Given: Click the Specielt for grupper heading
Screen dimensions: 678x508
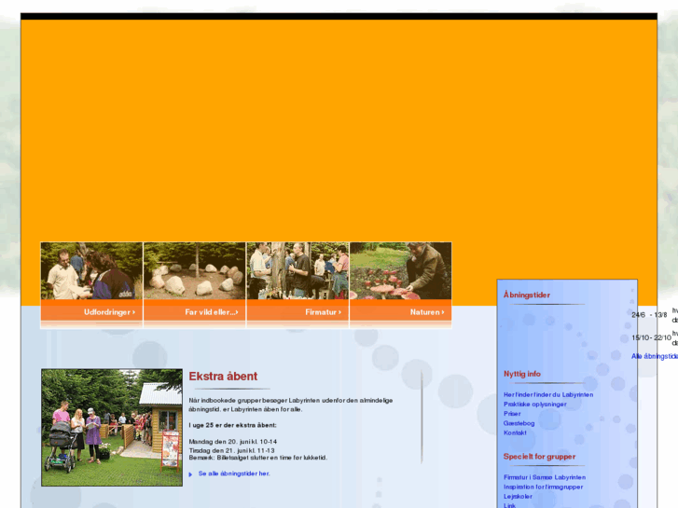Looking at the screenshot, I should (539, 457).
